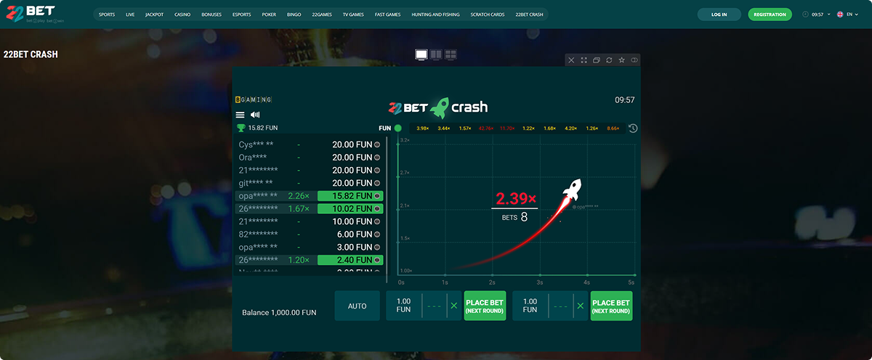Open Fast Games
This screenshot has height=360, width=872.
[388, 15]
